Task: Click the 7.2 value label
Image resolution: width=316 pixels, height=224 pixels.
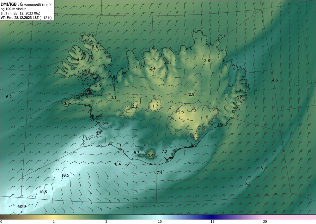Action: (x=164, y=151)
